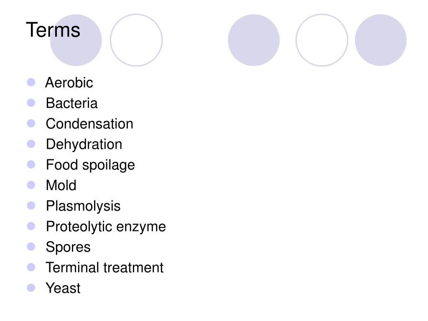Click the filled circle behind Terms title

pos(76,40)
